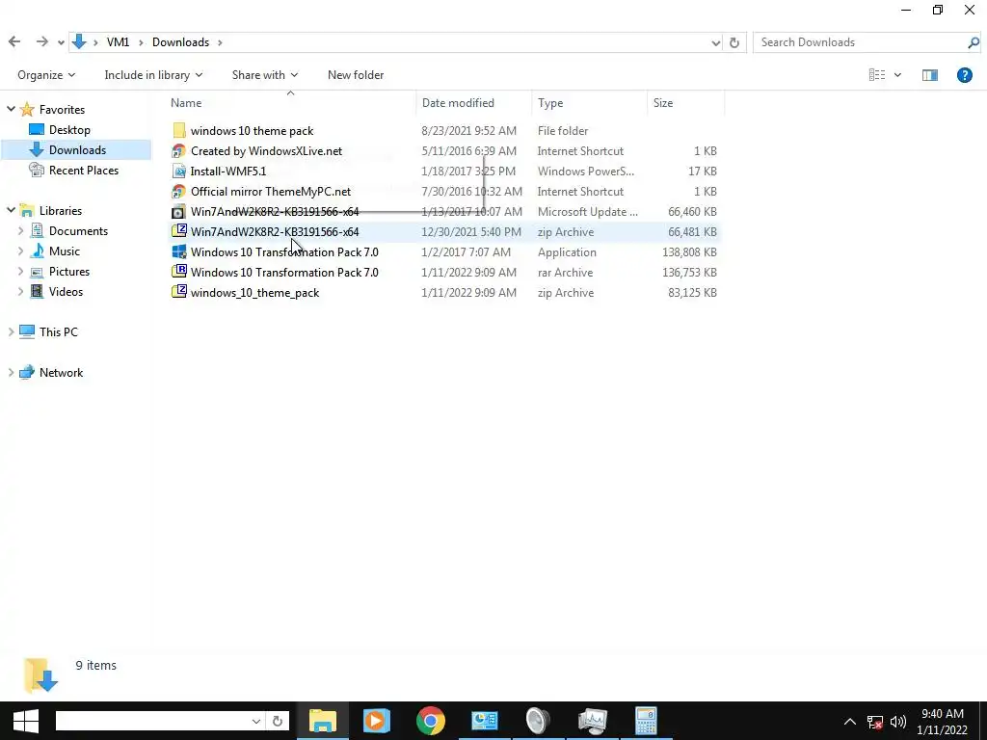Screen dimensions: 987x740
Task: Click the search magnifier icon
Action: 974,42
